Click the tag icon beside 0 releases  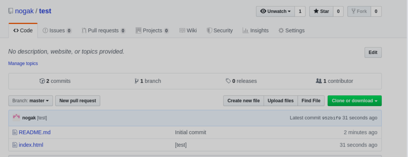[x=228, y=81]
